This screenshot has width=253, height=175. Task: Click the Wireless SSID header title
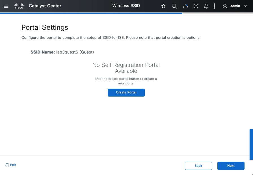pos(126,6)
